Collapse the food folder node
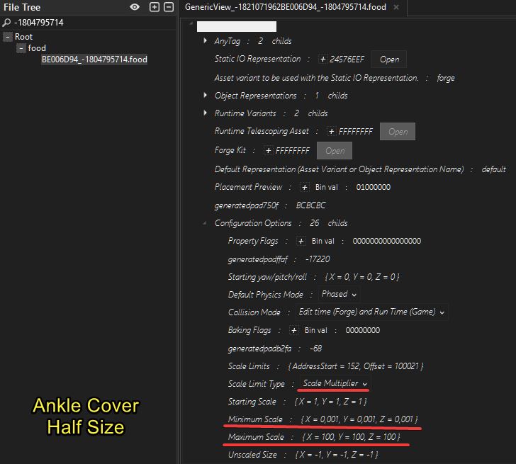 [x=21, y=48]
